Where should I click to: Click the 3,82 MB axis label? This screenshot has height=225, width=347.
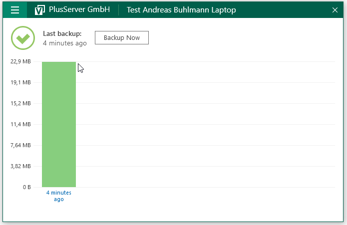click(20, 166)
